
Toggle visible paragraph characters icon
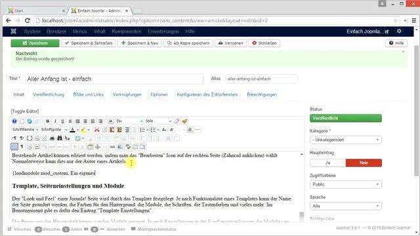click(22, 147)
